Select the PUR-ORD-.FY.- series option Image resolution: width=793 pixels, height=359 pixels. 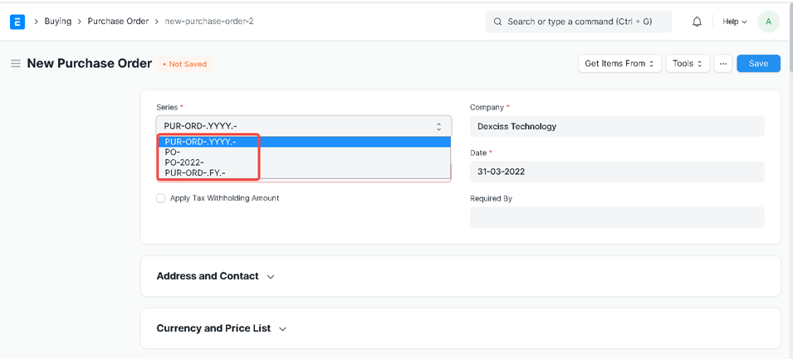pyautogui.click(x=195, y=172)
